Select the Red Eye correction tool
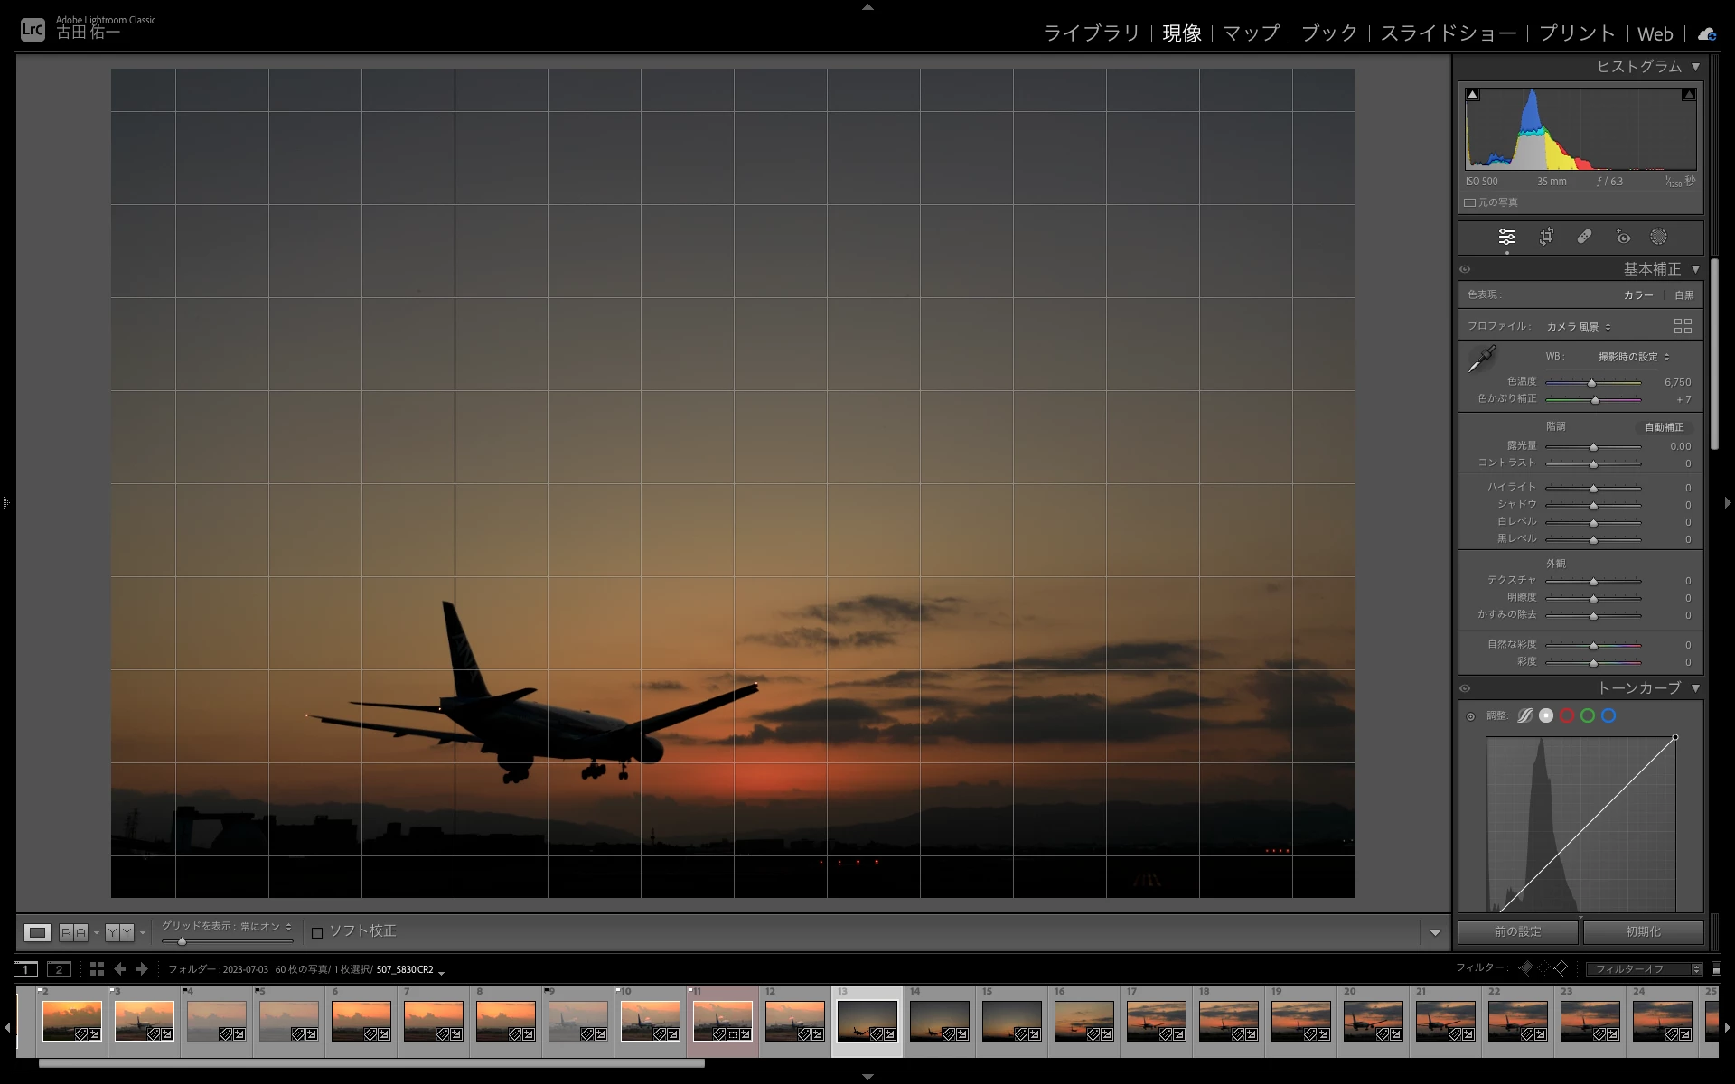 [1623, 237]
